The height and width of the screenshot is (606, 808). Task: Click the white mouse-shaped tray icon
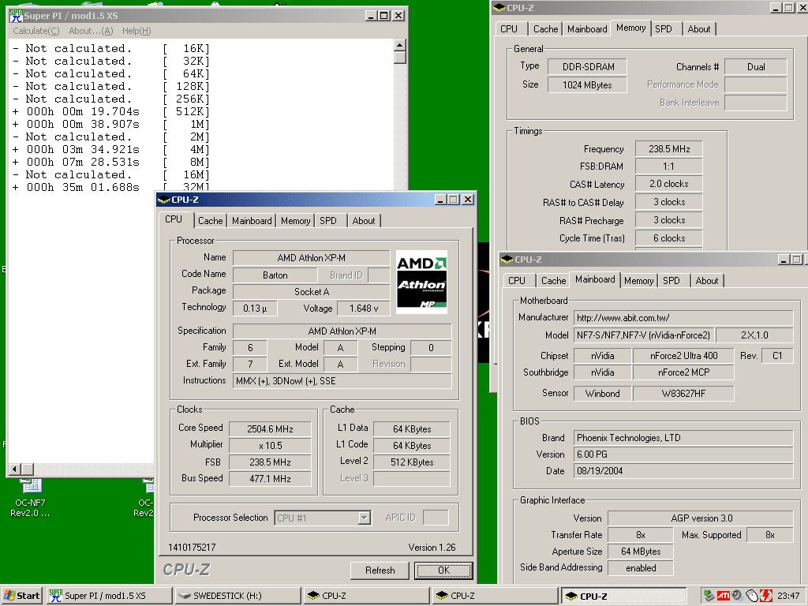(x=752, y=596)
